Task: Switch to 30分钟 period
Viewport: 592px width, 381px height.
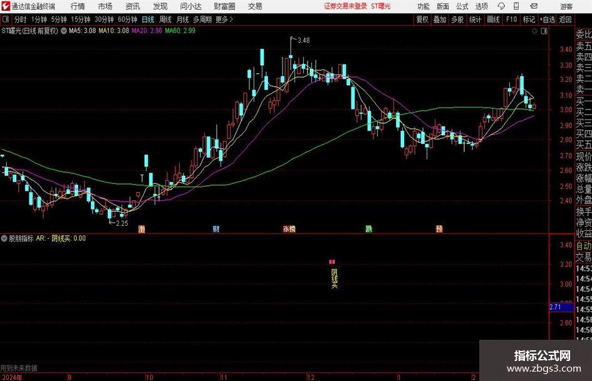Action: coord(104,19)
